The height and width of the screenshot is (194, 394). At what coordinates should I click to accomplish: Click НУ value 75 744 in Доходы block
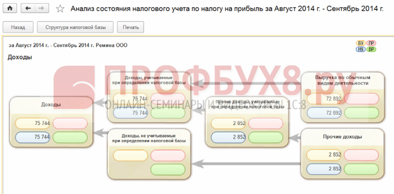[x=33, y=137]
